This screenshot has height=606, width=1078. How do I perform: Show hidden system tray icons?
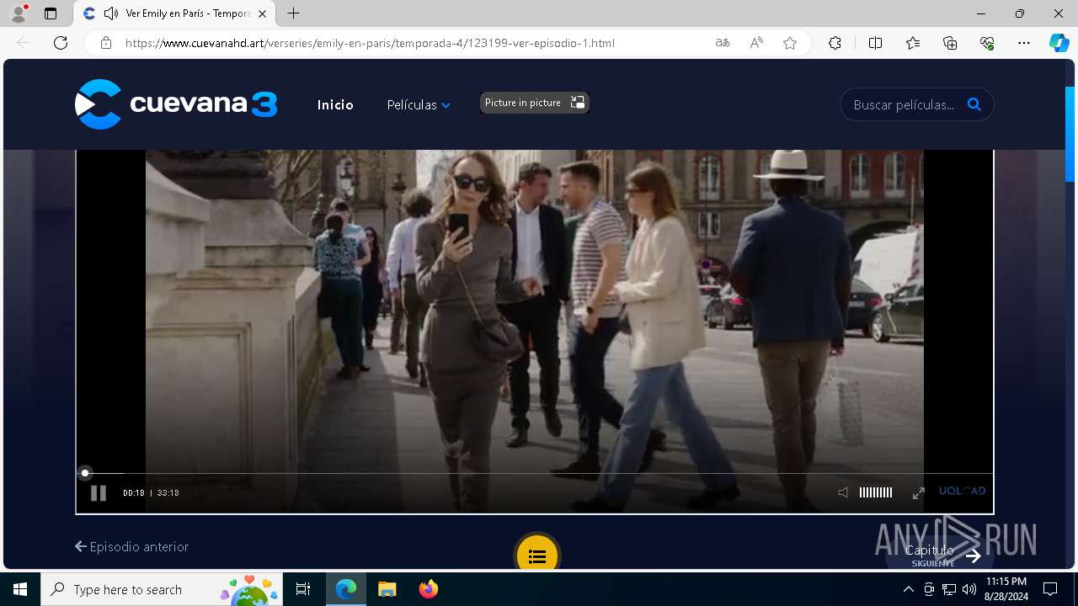(908, 589)
